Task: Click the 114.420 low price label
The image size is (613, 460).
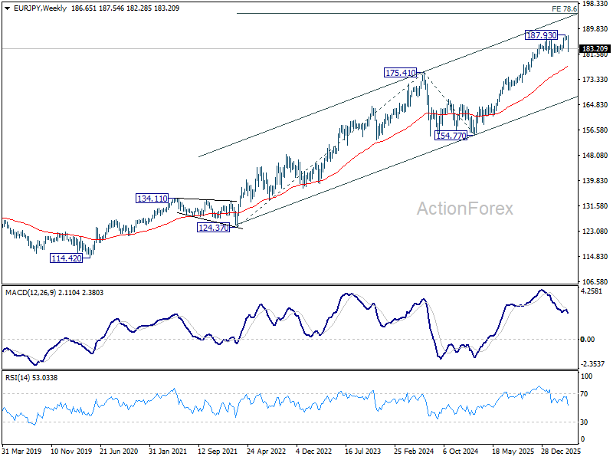Action: [67, 258]
